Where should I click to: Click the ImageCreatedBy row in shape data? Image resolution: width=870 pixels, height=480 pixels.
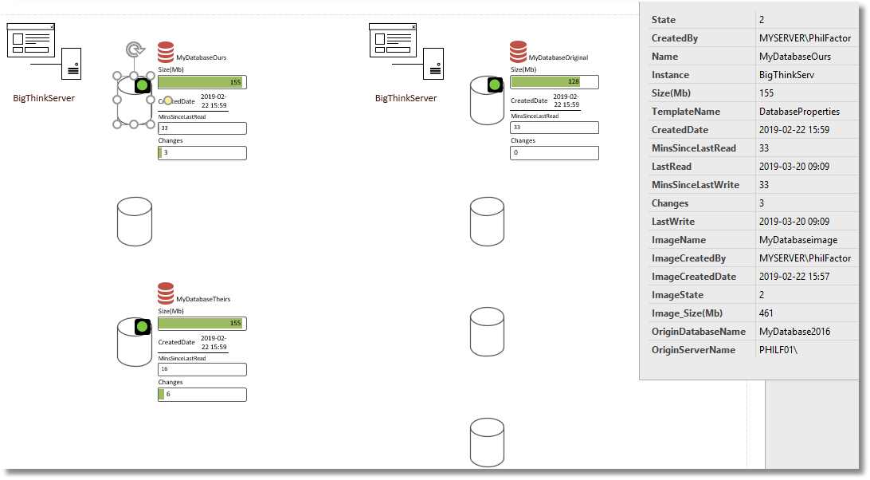pos(753,258)
